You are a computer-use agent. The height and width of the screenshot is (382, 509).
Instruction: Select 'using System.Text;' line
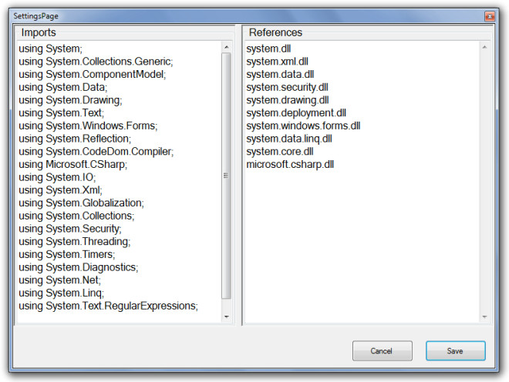pyautogui.click(x=62, y=113)
